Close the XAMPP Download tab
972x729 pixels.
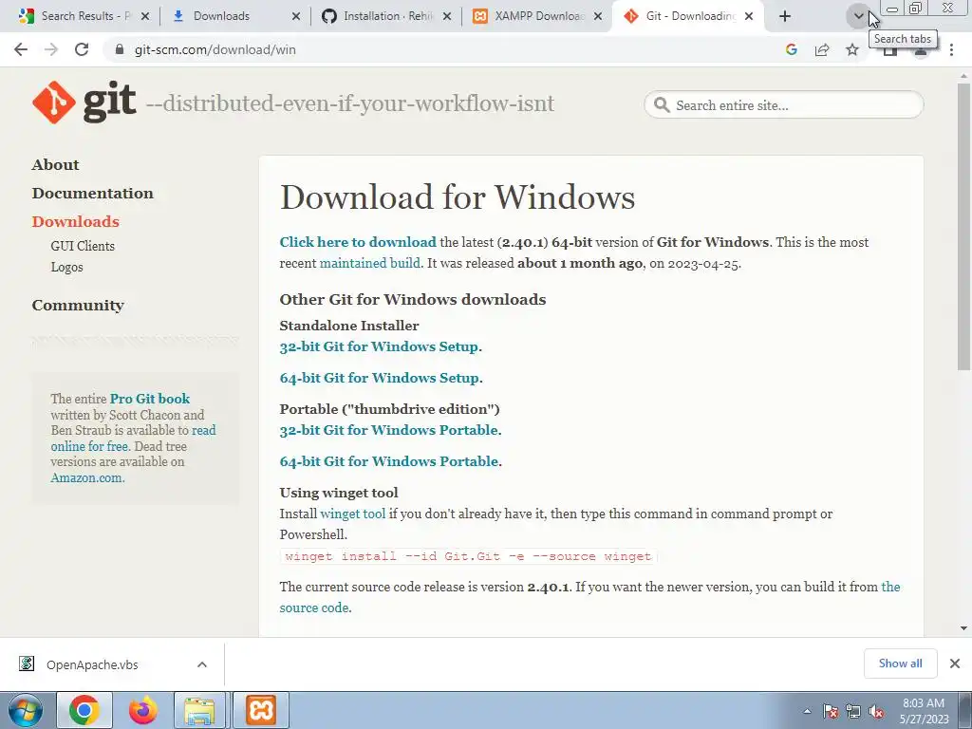click(x=598, y=16)
